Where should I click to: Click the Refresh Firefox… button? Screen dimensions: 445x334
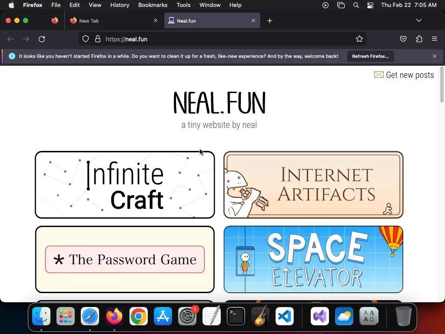tap(370, 56)
